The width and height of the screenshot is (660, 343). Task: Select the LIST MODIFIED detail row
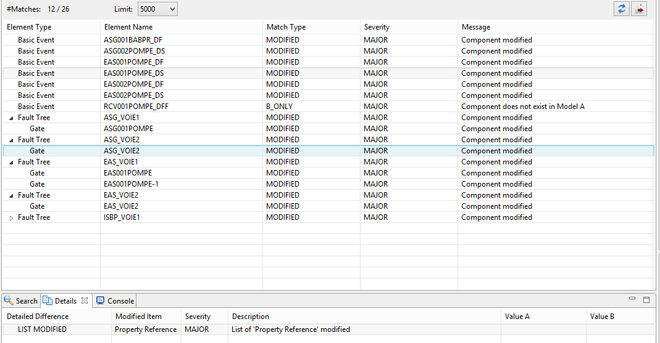click(x=328, y=329)
